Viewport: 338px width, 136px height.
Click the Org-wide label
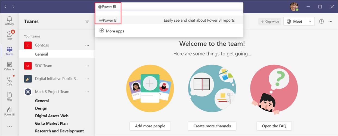270,22
